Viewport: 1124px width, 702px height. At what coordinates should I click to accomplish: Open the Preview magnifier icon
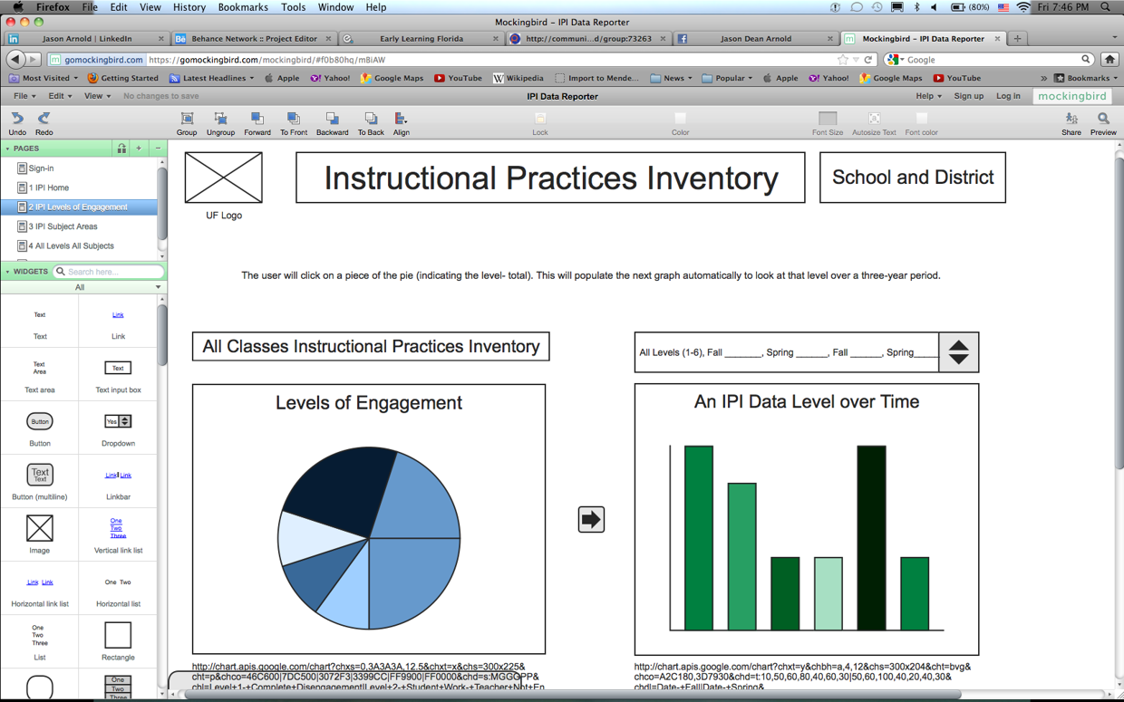(1103, 119)
